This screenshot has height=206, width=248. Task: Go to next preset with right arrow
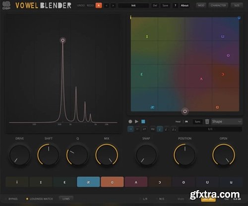pos(113,5)
